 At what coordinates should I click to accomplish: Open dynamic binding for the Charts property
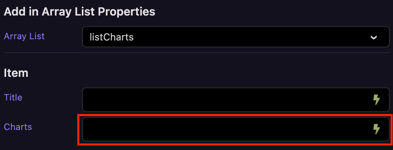tap(377, 129)
